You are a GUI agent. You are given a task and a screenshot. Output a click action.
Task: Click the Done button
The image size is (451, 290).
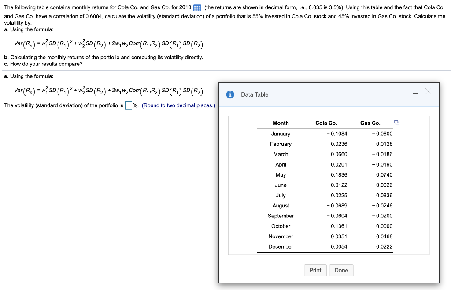click(x=341, y=270)
